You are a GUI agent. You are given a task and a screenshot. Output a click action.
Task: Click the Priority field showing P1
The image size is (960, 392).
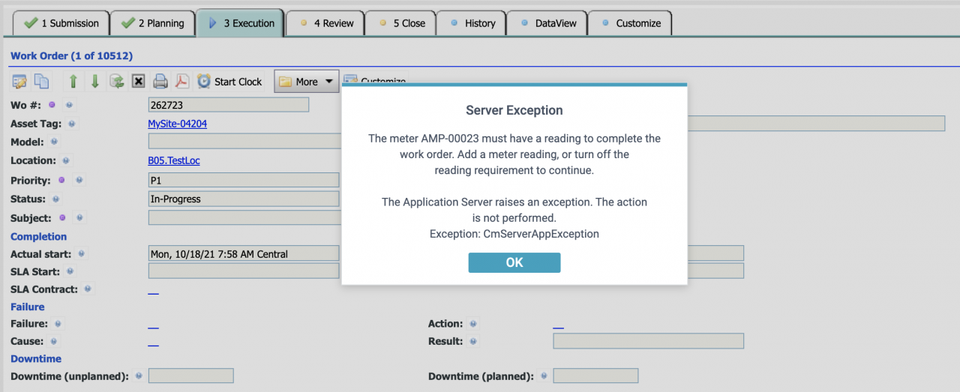pyautogui.click(x=244, y=181)
